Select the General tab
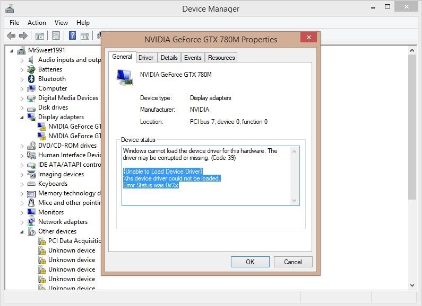This screenshot has width=422, height=306. pos(122,57)
